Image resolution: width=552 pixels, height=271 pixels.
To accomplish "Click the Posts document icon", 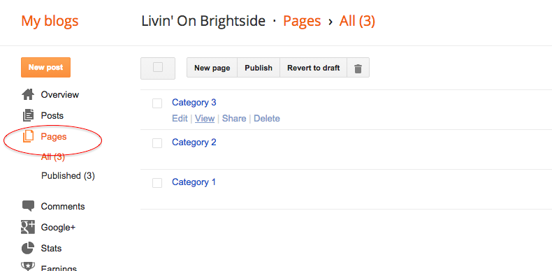I will (x=28, y=115).
